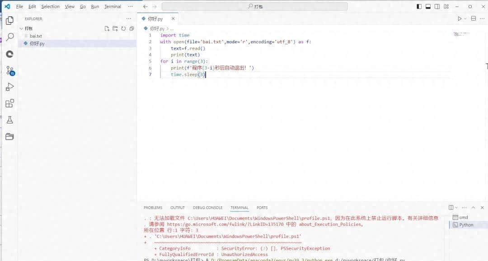Maximize the terminal panel with the chevron

pyautogui.click(x=474, y=208)
